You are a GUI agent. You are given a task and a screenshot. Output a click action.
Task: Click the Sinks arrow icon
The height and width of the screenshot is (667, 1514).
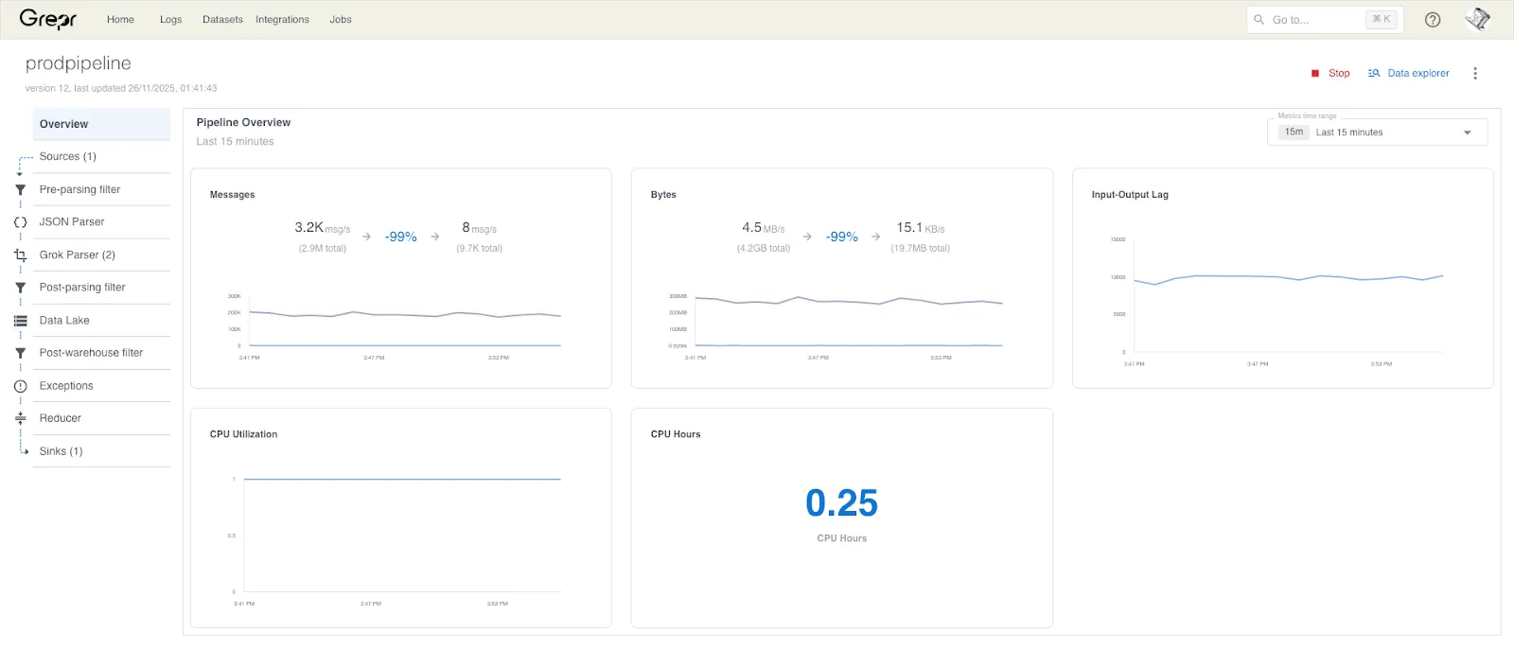pyautogui.click(x=24, y=449)
